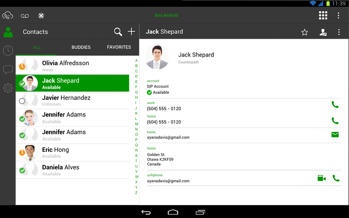
Task: Send email to ayanadavis@gmail.com envelope icon
Action: click(335, 134)
